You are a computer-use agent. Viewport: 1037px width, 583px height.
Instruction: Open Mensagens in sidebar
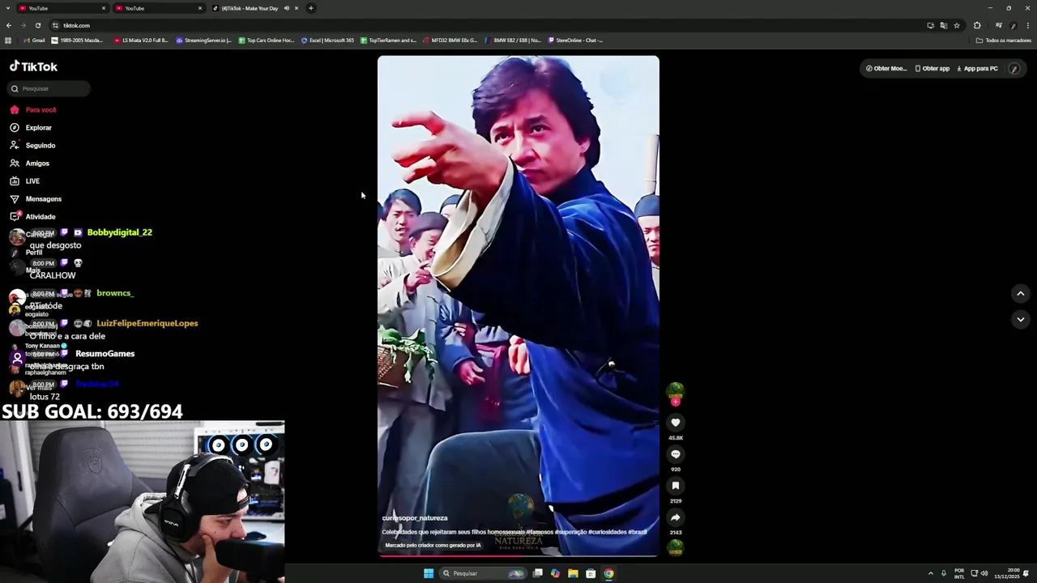(36, 199)
